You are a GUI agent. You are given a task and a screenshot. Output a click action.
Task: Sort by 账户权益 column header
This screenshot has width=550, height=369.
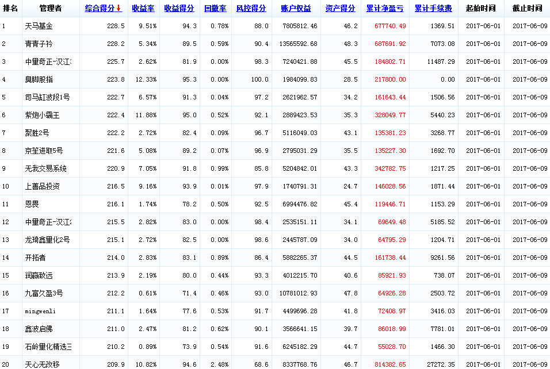point(296,9)
